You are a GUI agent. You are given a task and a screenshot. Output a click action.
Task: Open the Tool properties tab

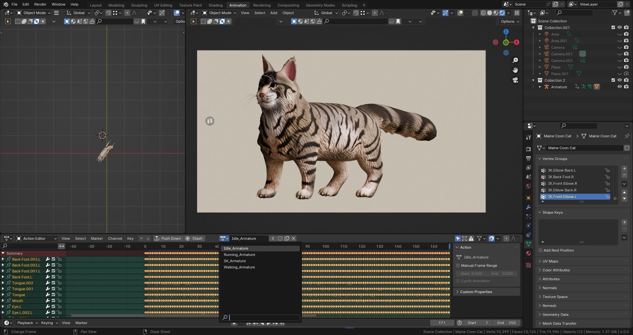528,137
